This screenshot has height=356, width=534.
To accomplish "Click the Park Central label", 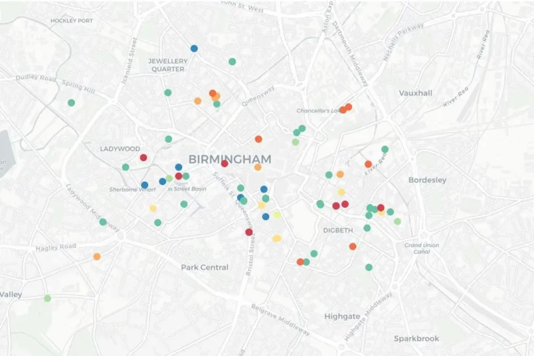I will [204, 267].
